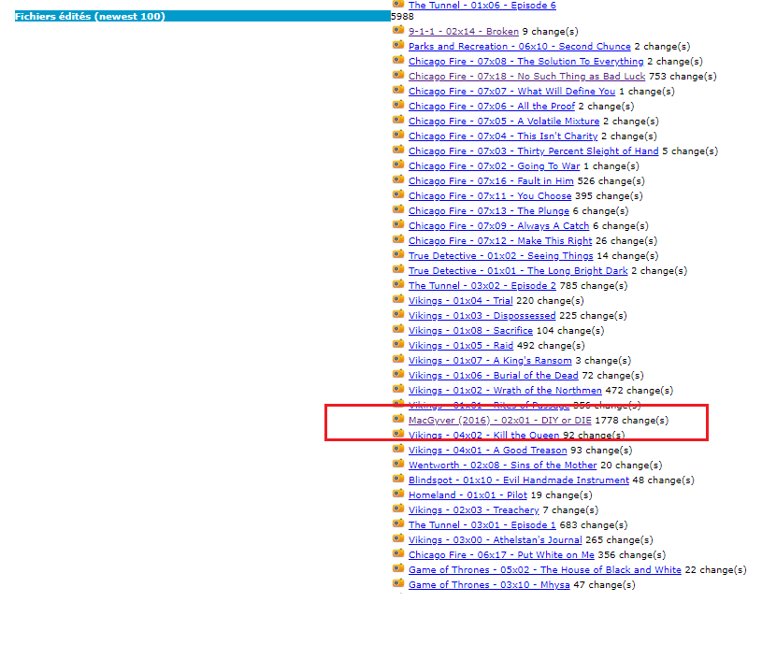Viewport: 762px width, 645px height.
Task: Open Chicago Fire 07x18 No Such Thing as Bad Luck
Action: tap(526, 77)
